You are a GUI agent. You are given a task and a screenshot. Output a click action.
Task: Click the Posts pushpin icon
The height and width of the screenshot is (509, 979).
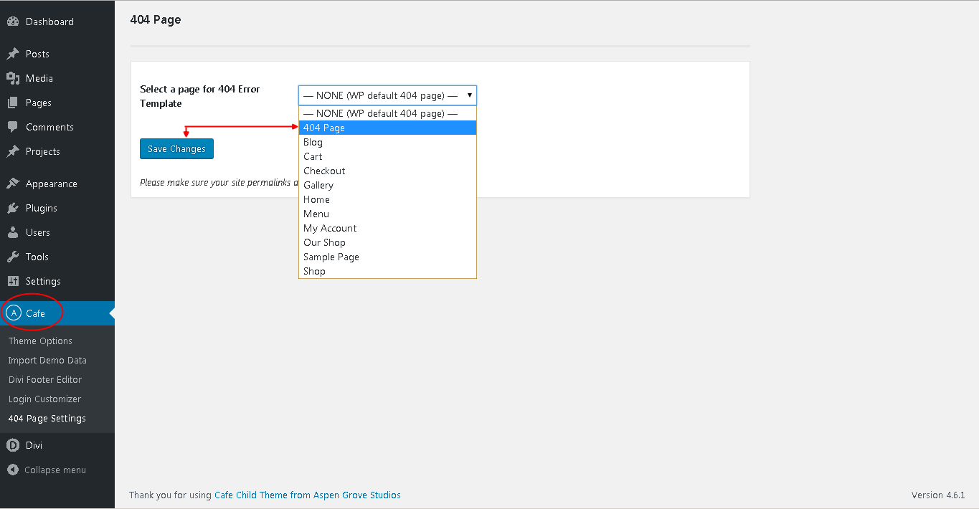tap(13, 54)
